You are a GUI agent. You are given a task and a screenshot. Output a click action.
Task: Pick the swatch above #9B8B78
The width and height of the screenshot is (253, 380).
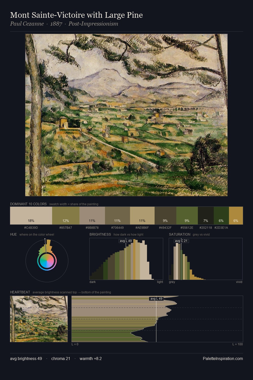(92, 216)
